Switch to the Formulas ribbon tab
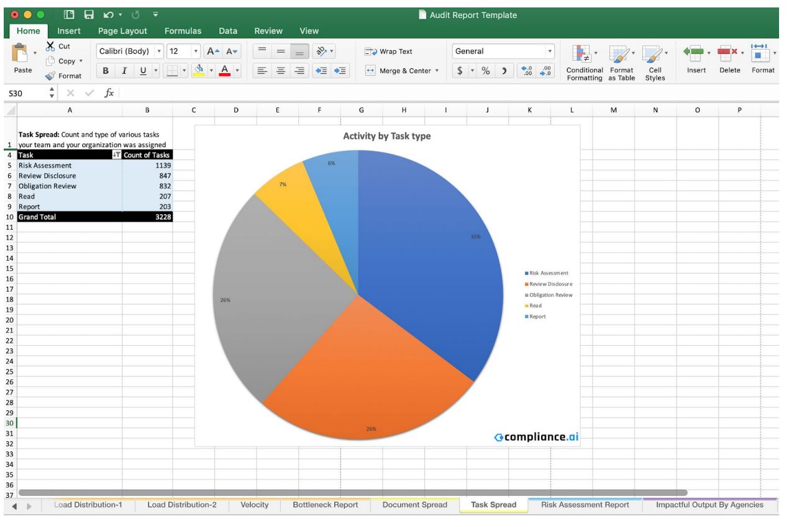 (x=183, y=31)
